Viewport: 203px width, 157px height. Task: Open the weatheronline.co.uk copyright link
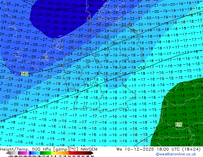point(176,154)
